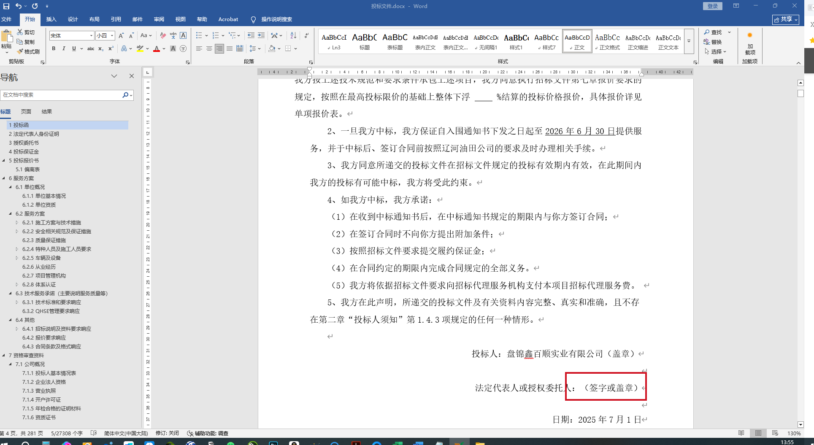Open the Add-ins button
Screen dimensions: 814x445
tap(750, 44)
